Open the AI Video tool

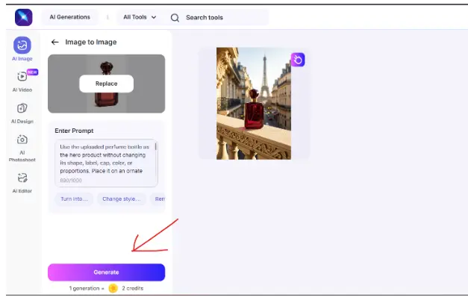point(22,81)
